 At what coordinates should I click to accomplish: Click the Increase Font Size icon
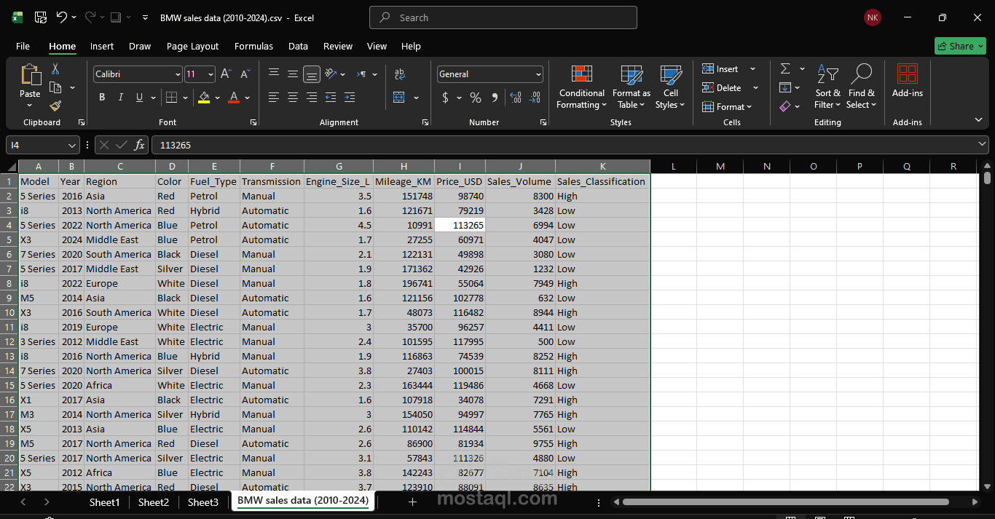226,74
